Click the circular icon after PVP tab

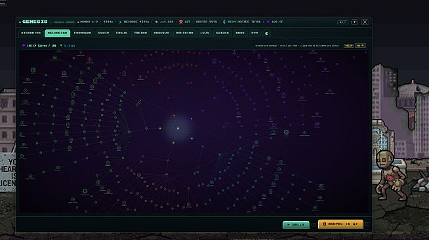pos(266,33)
